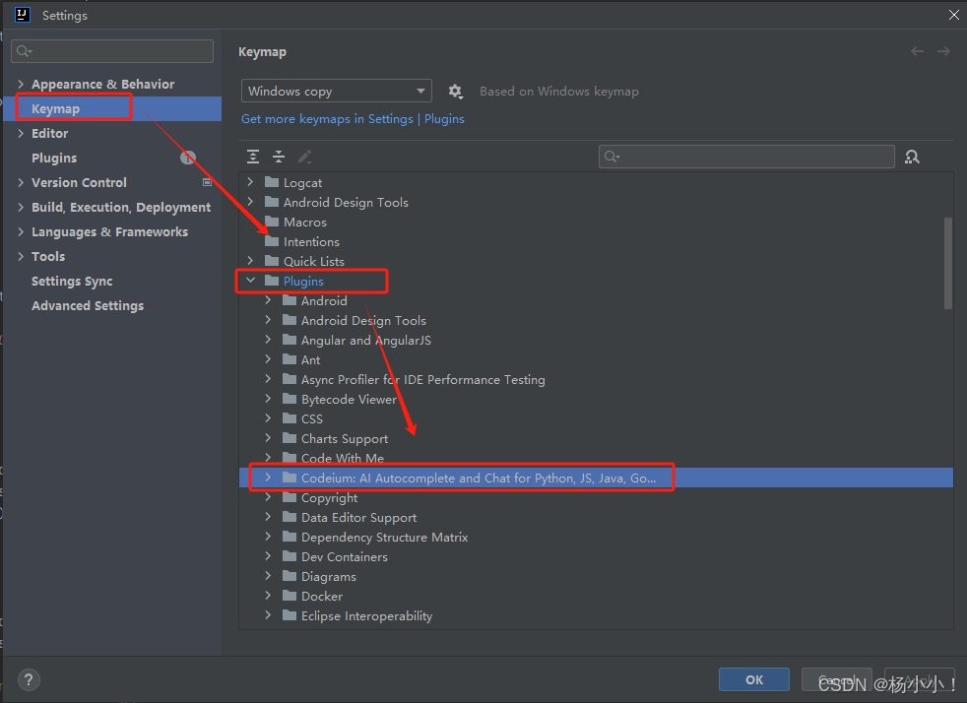
Task: Click the keymap tree vertical scrollbar
Action: [948, 263]
